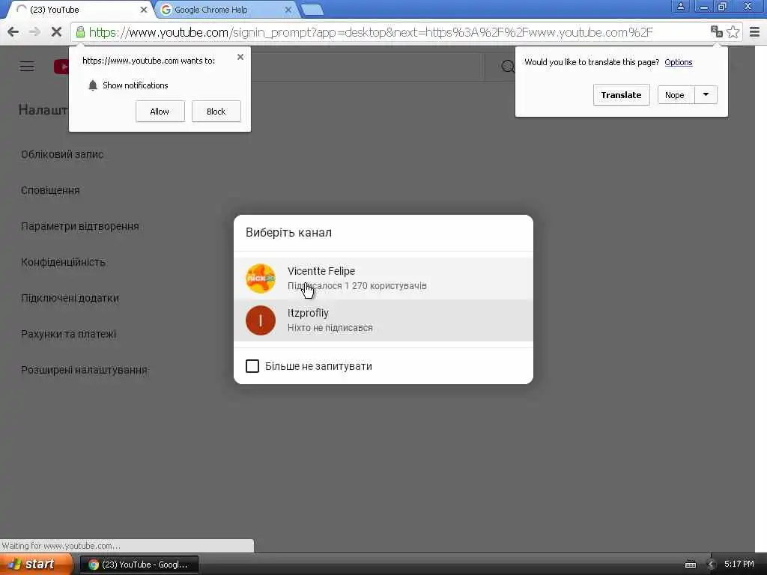This screenshot has height=575, width=767.
Task: Click the Translate button
Action: [x=621, y=95]
